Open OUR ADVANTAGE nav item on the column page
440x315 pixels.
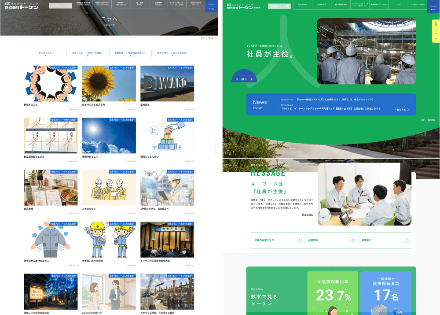coord(102,4)
